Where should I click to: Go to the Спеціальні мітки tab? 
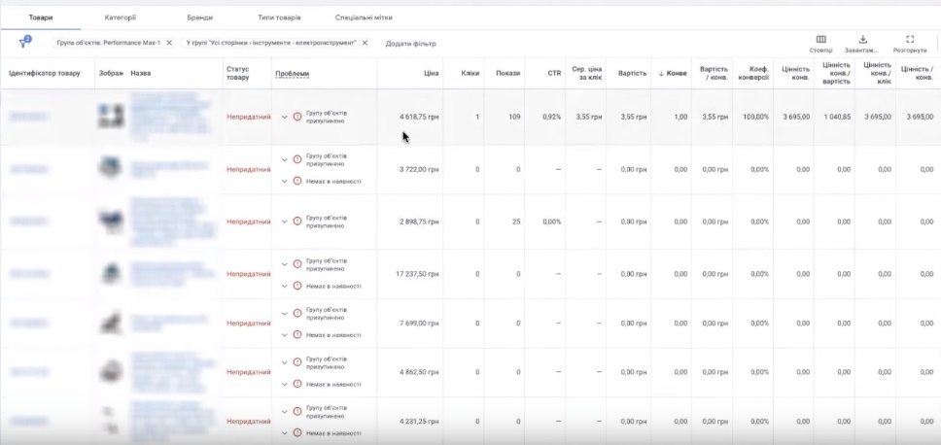point(364,17)
